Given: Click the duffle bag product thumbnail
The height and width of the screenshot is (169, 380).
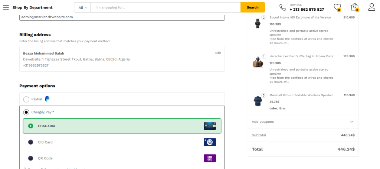Looking at the screenshot, I should click(258, 62).
